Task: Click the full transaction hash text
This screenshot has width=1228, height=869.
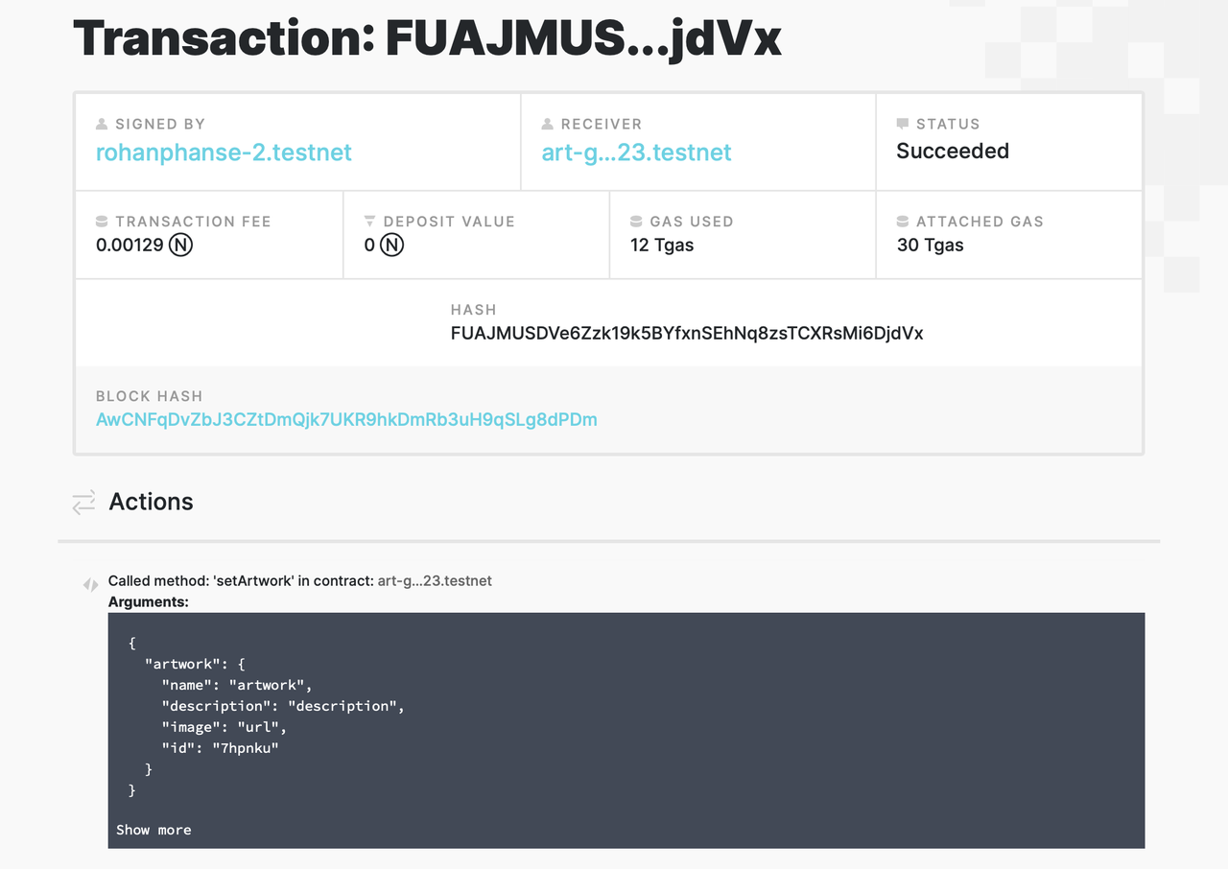Action: pos(687,334)
